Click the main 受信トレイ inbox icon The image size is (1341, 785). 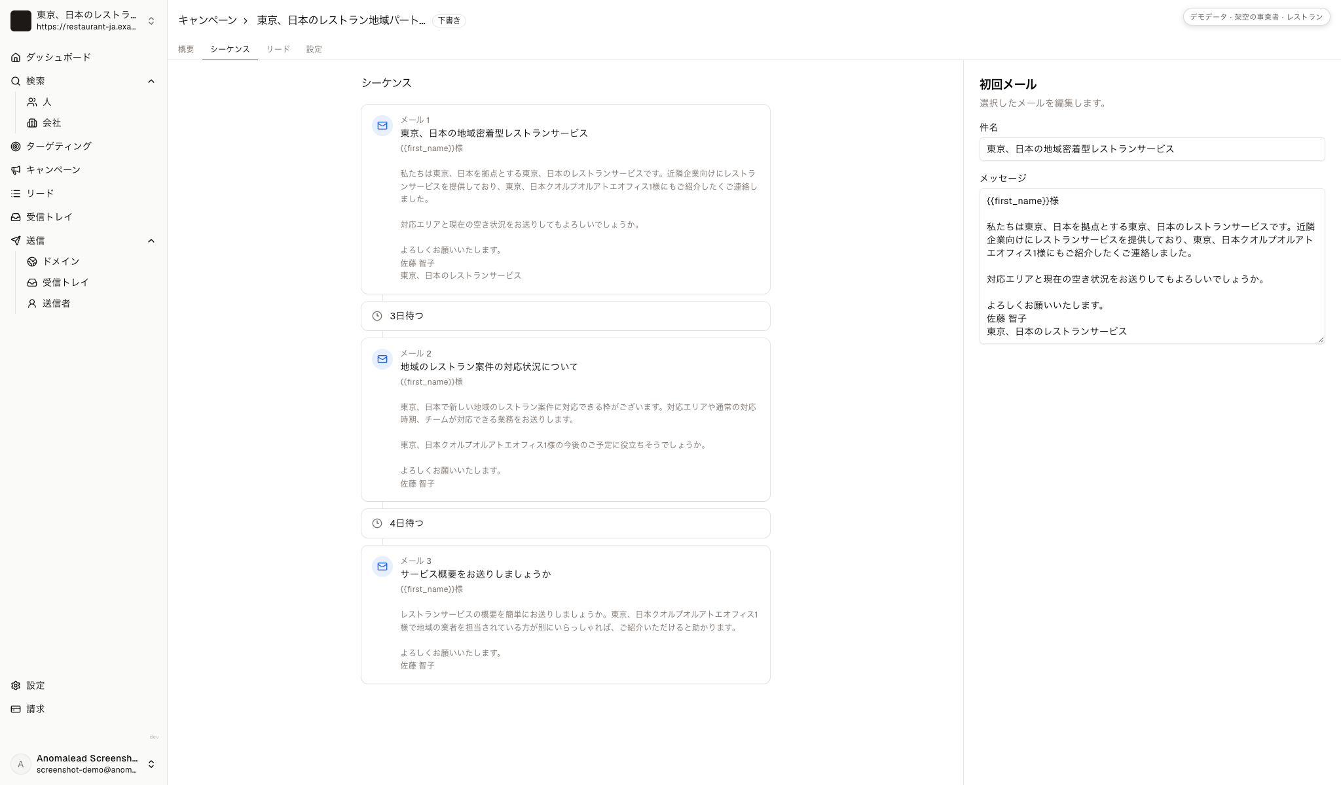click(16, 217)
